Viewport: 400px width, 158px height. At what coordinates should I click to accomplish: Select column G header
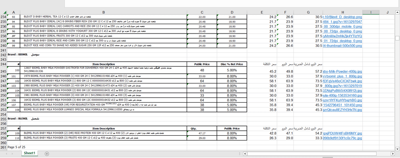pyautogui.click(x=308, y=12)
